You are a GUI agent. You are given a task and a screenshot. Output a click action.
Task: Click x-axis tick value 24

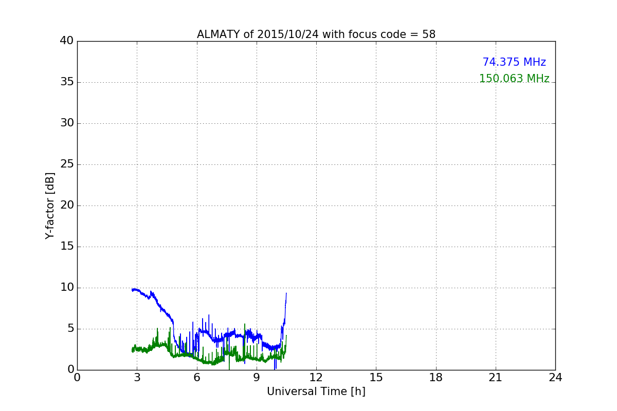555,377
